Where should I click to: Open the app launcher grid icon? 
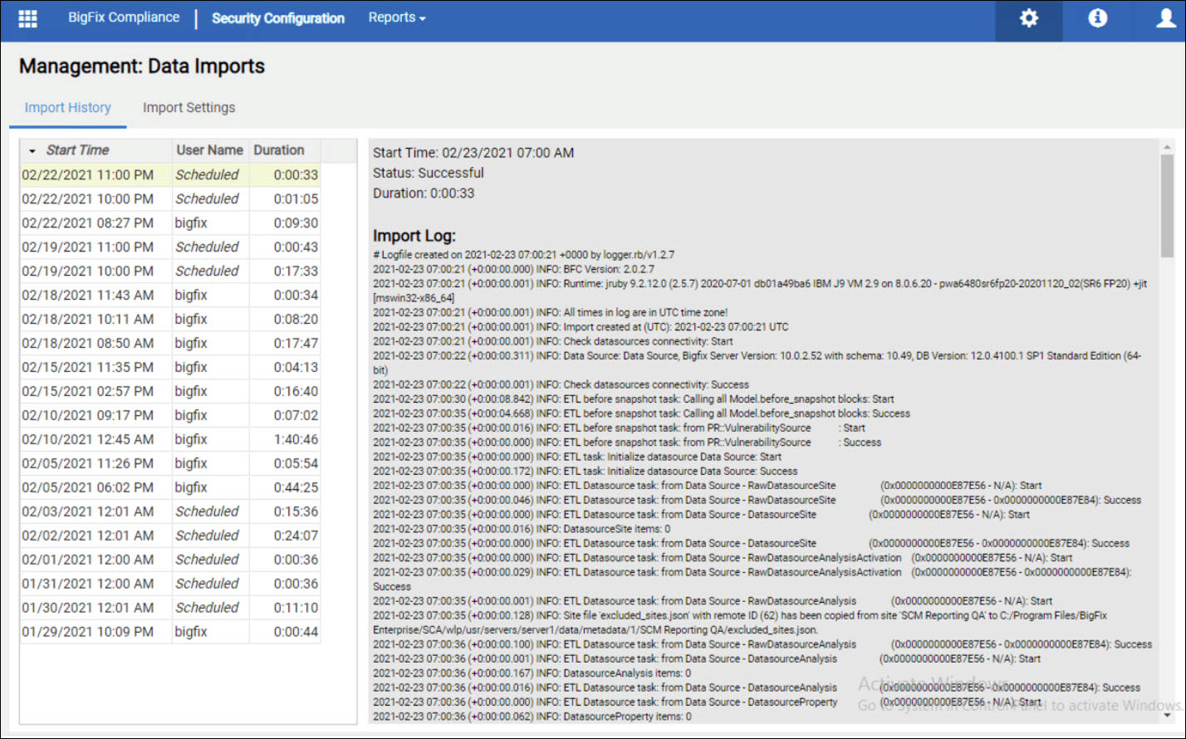(x=28, y=19)
